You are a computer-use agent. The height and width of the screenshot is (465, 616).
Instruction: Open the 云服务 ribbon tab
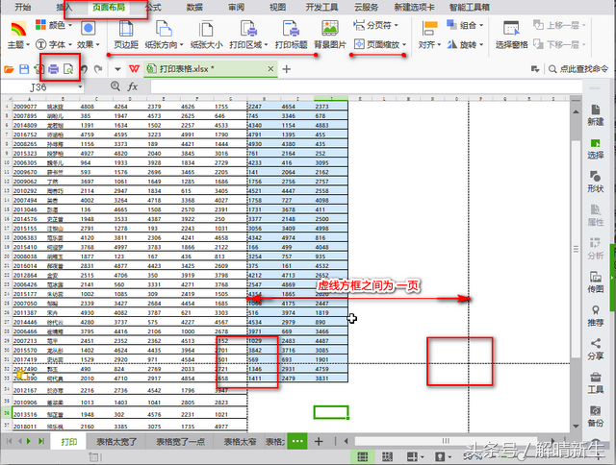coord(366,7)
